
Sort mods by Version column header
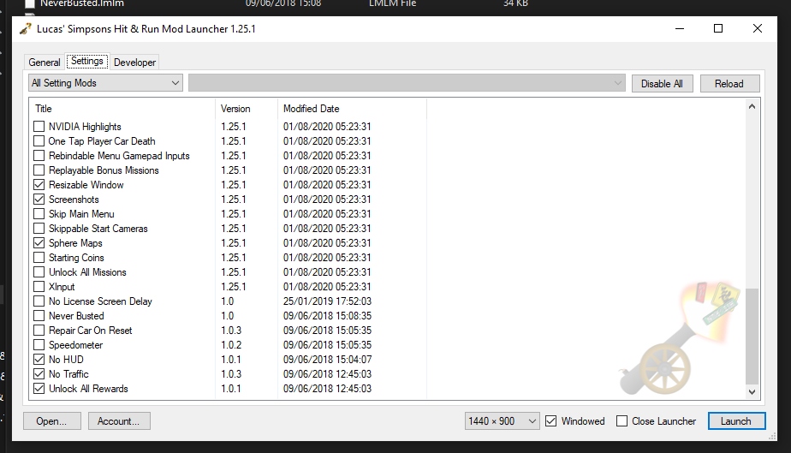click(x=247, y=109)
